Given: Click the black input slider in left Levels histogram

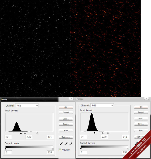Looking at the screenshot, I should point(21,133).
